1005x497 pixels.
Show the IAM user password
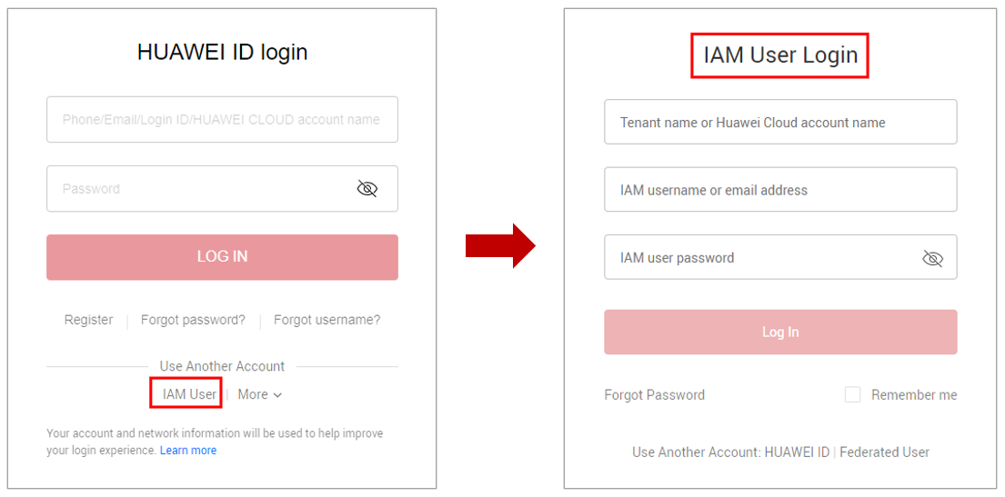(x=932, y=259)
